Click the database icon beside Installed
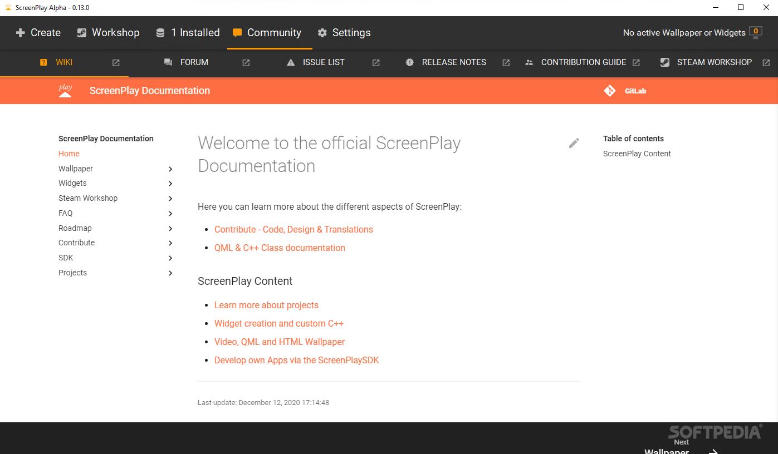Screen dimensions: 778x454 160,33
